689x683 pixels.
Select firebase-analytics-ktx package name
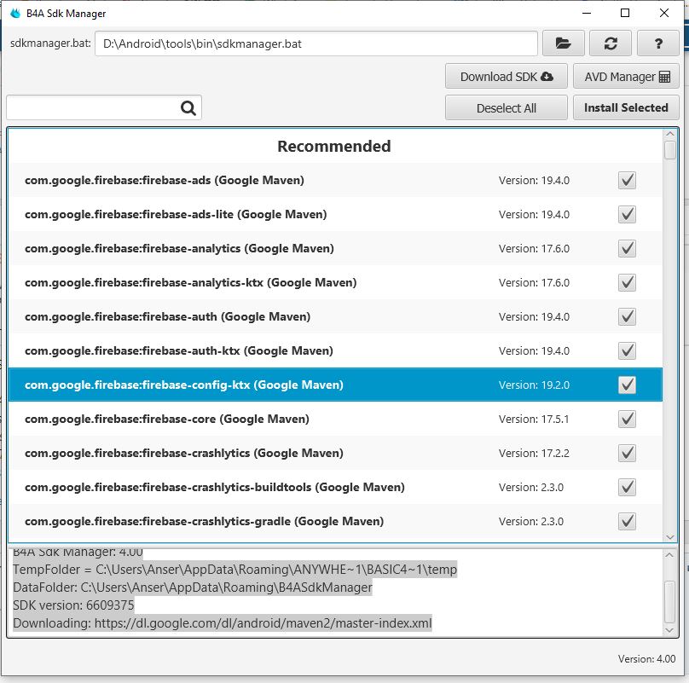[x=190, y=282]
